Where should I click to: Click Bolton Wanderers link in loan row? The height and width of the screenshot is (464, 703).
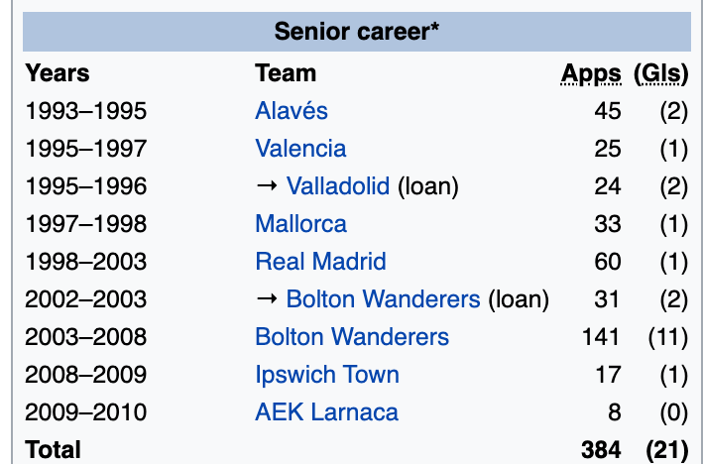[383, 298]
